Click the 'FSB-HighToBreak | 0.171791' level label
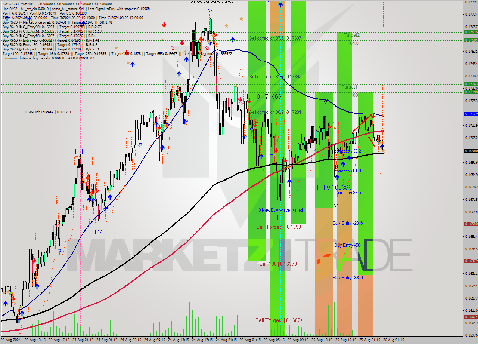The width and height of the screenshot is (478, 344). 48,112
